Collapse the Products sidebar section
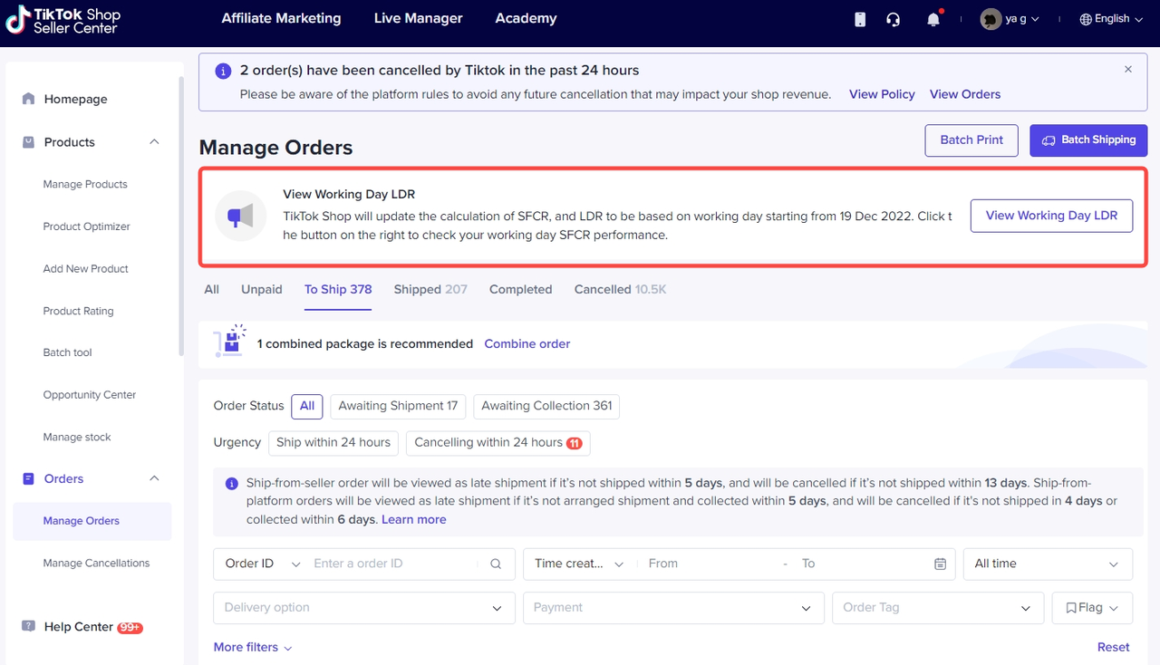The height and width of the screenshot is (665, 1160). tap(154, 142)
